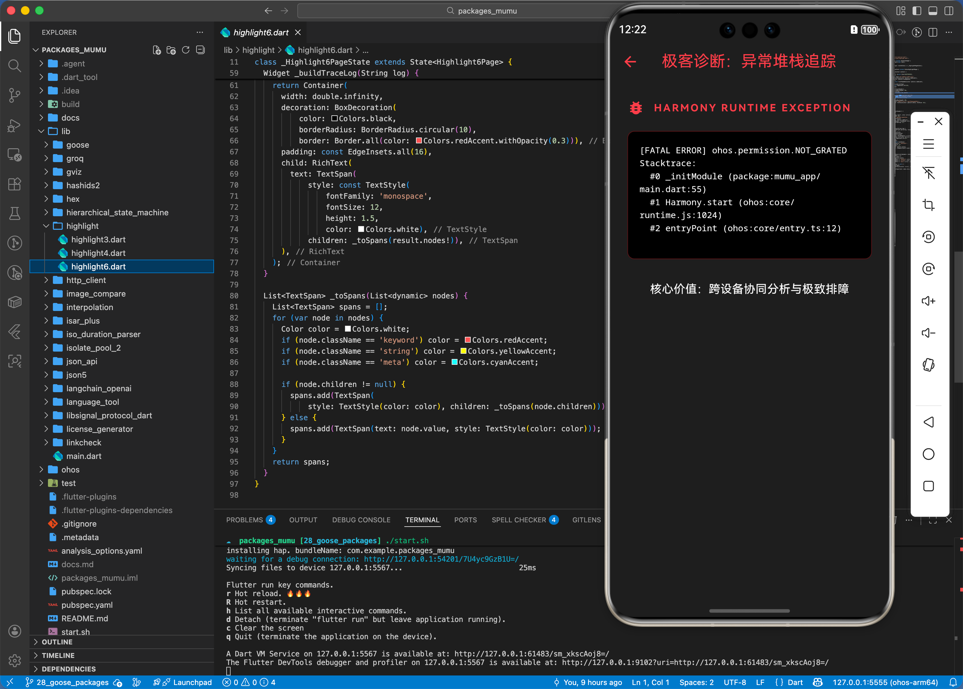The width and height of the screenshot is (963, 689).
Task: Open Source Control view in activity bar
Action: [14, 95]
